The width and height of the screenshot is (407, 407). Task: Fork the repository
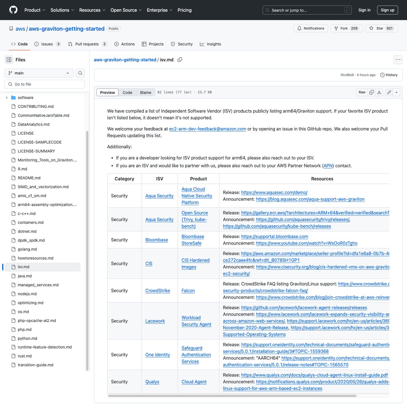point(347,28)
